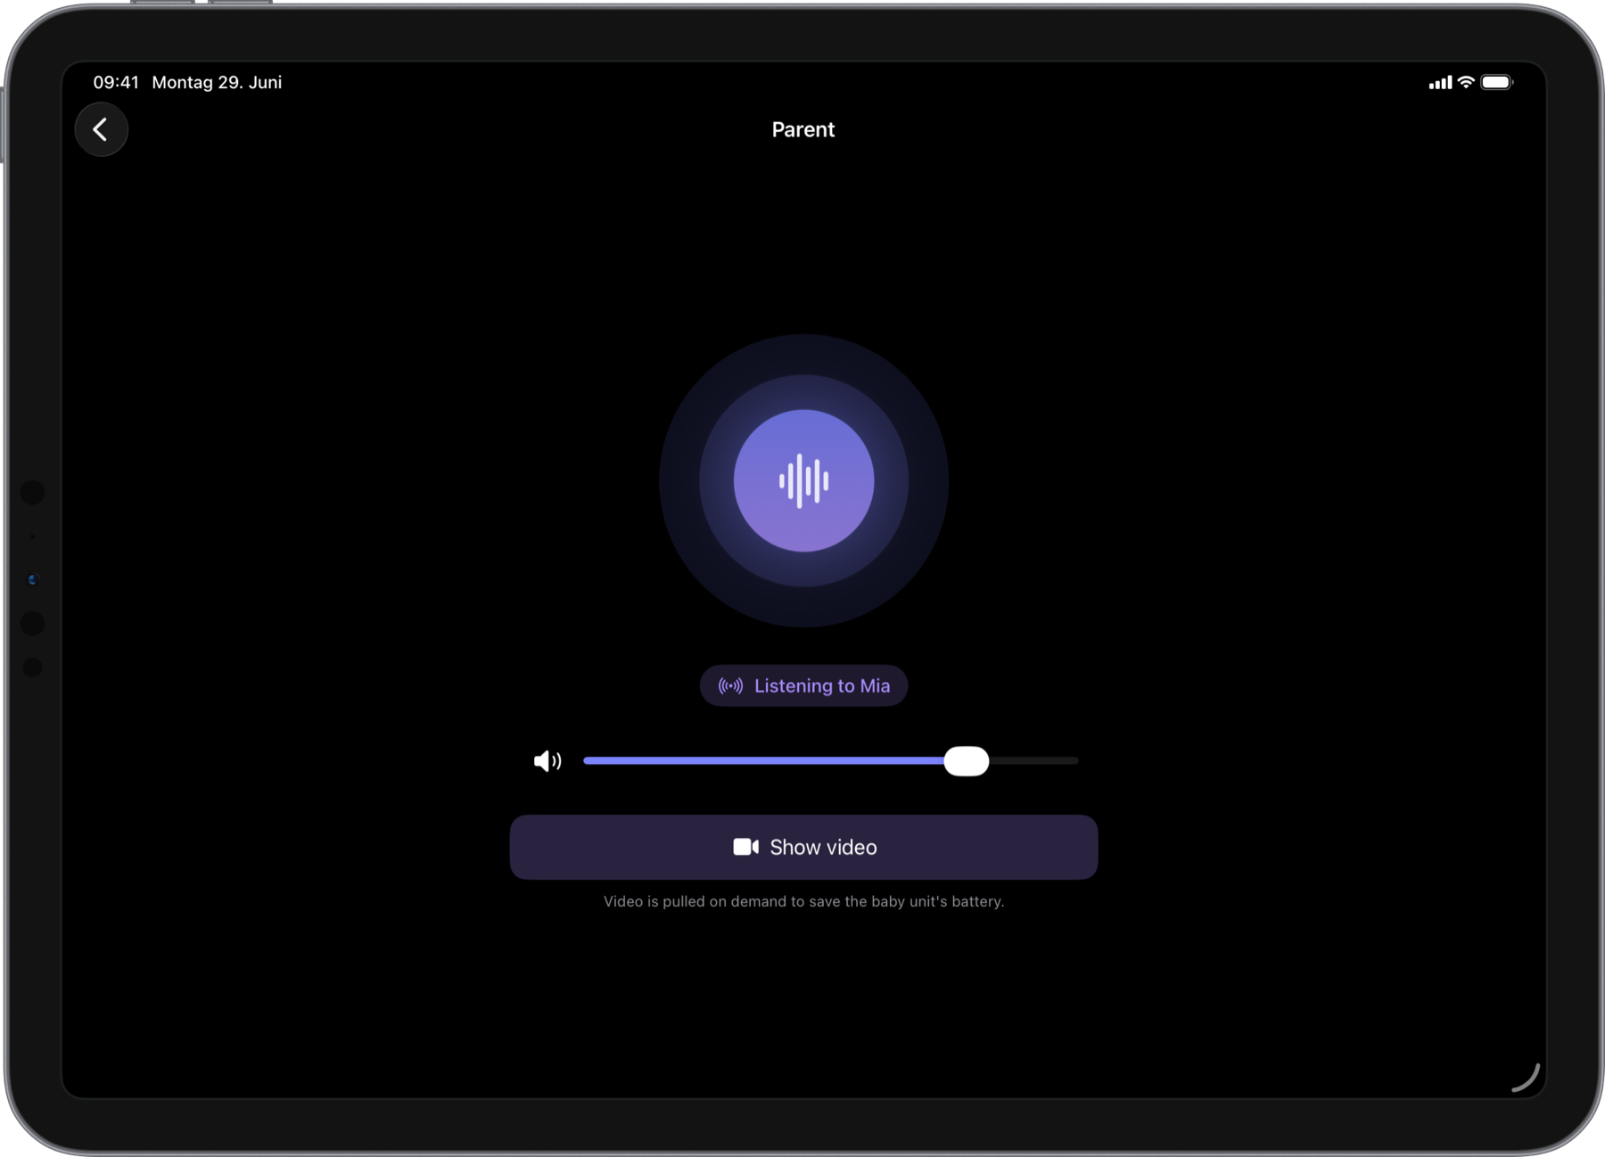Click the video pulled on demand note
This screenshot has height=1157, width=1605.
point(803,901)
